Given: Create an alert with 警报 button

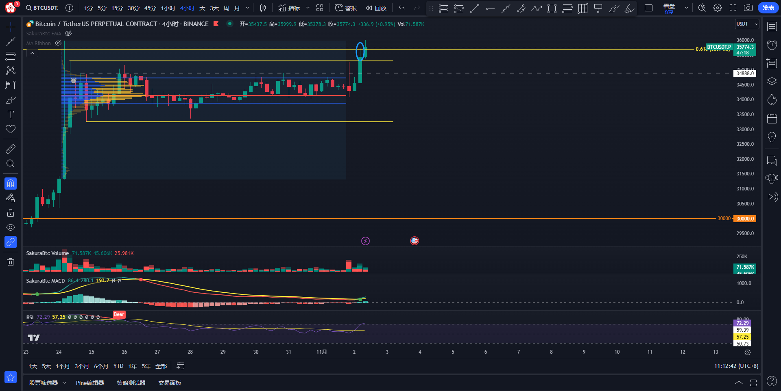Looking at the screenshot, I should [x=345, y=8].
